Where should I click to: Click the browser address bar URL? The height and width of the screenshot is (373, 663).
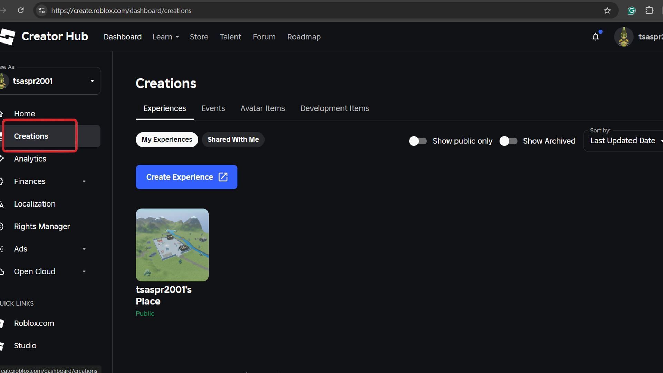121,11
